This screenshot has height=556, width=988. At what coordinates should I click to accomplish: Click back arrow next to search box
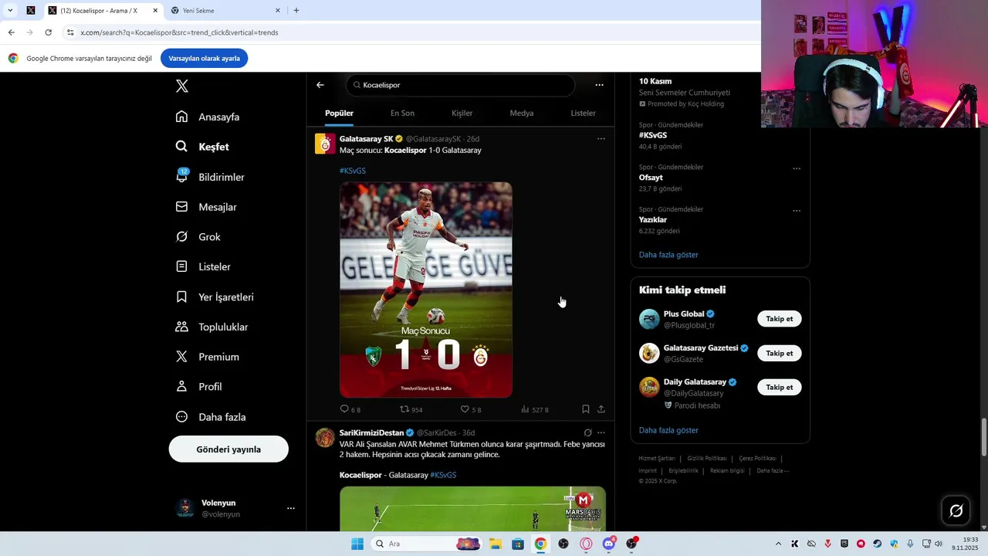coord(320,85)
